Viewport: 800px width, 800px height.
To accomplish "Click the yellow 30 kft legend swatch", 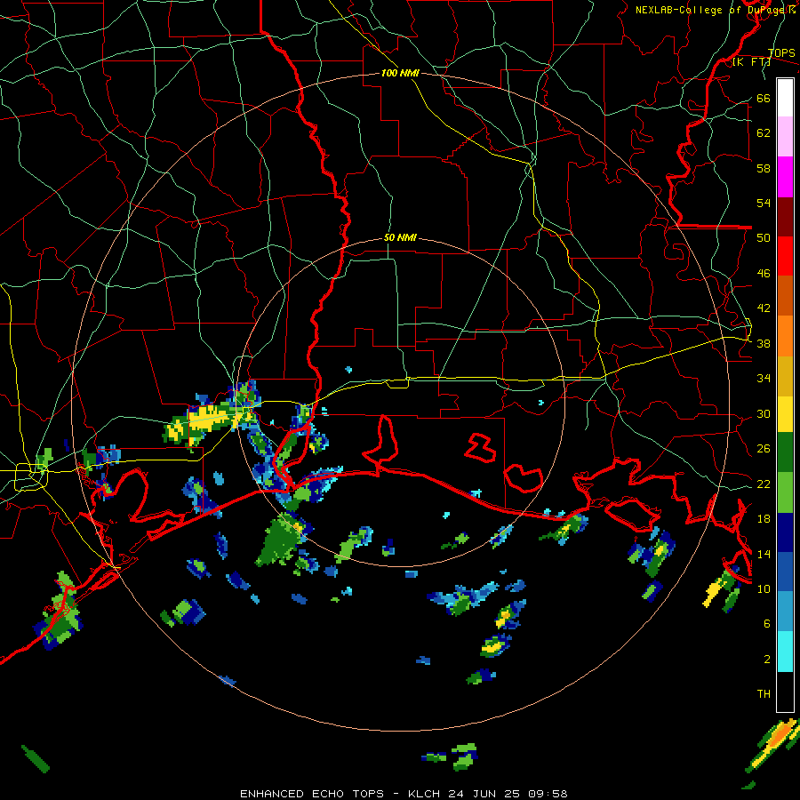I will pyautogui.click(x=785, y=415).
